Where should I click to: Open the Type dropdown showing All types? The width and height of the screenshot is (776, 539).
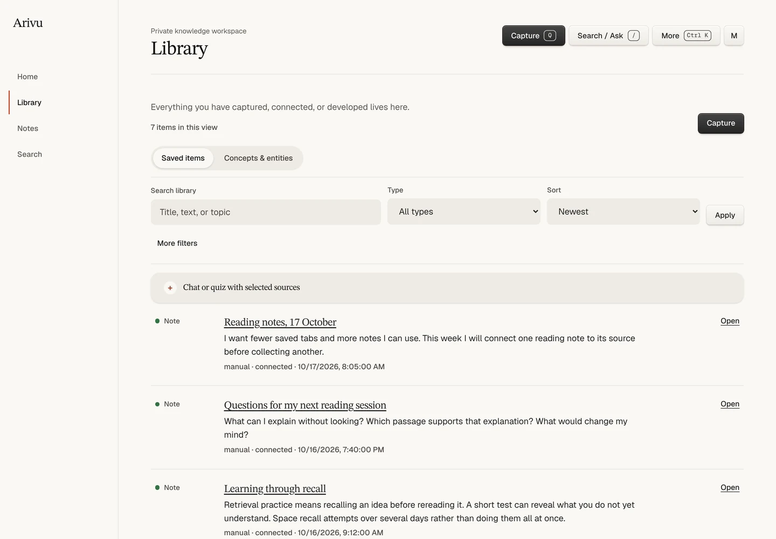pos(463,212)
